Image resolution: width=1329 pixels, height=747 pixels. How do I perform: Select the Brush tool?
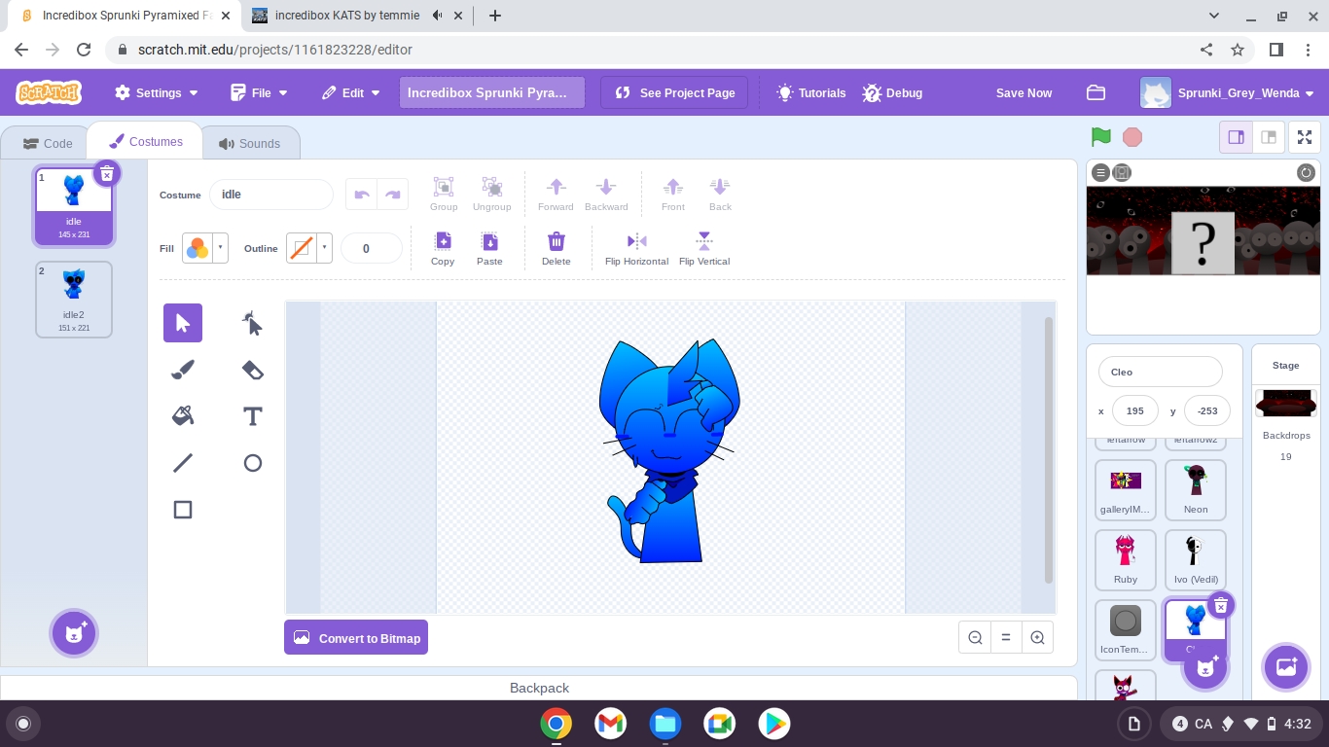click(x=183, y=370)
